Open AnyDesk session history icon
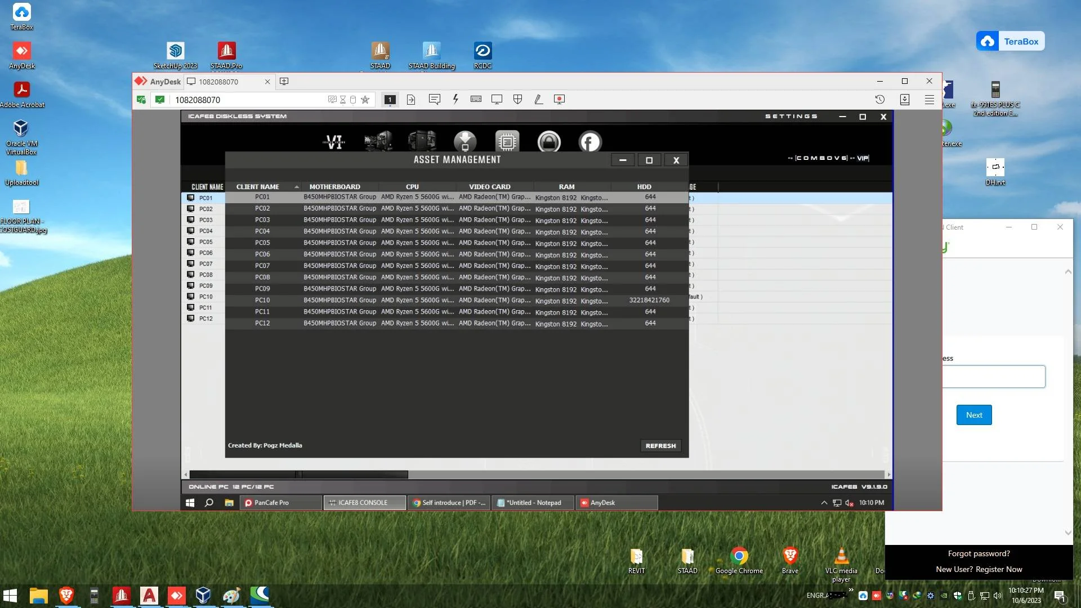This screenshot has width=1081, height=608. point(880,100)
